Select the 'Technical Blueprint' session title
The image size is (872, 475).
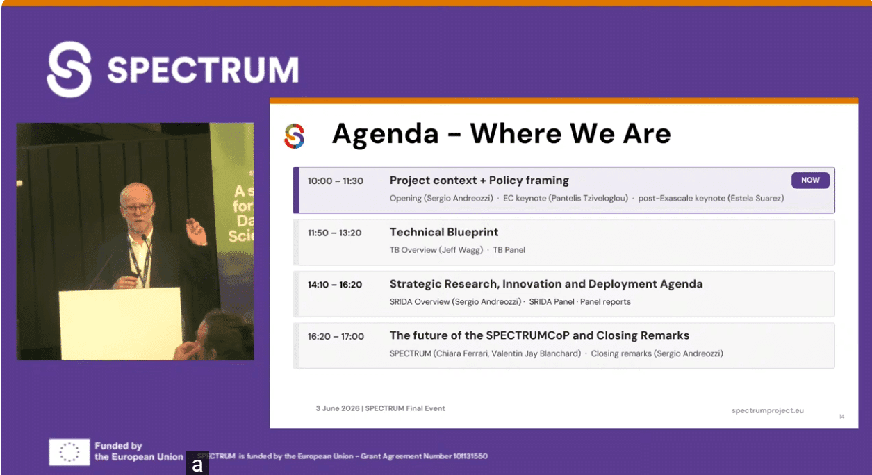pos(444,232)
